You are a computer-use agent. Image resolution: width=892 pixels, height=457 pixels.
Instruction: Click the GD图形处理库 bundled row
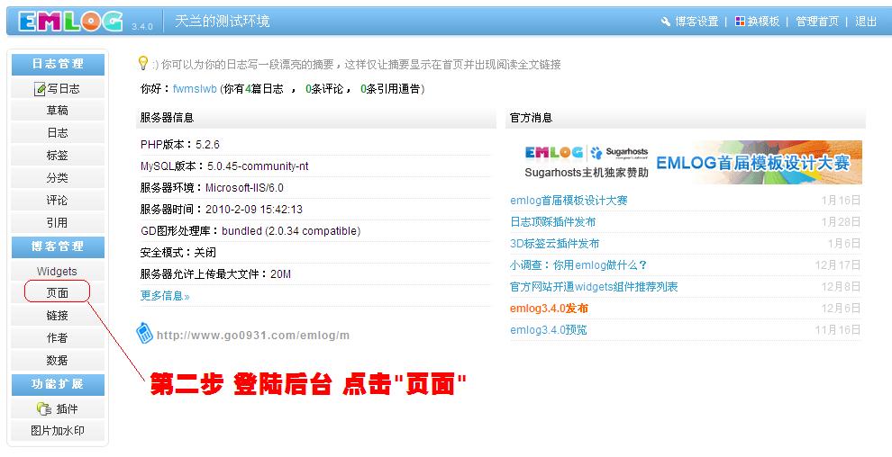[x=314, y=231]
